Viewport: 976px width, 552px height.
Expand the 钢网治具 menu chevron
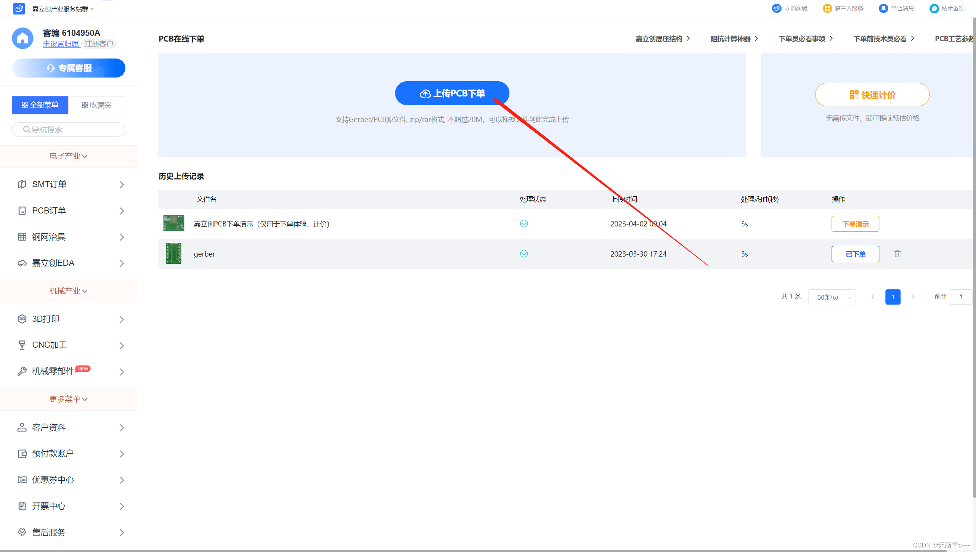[x=122, y=237]
